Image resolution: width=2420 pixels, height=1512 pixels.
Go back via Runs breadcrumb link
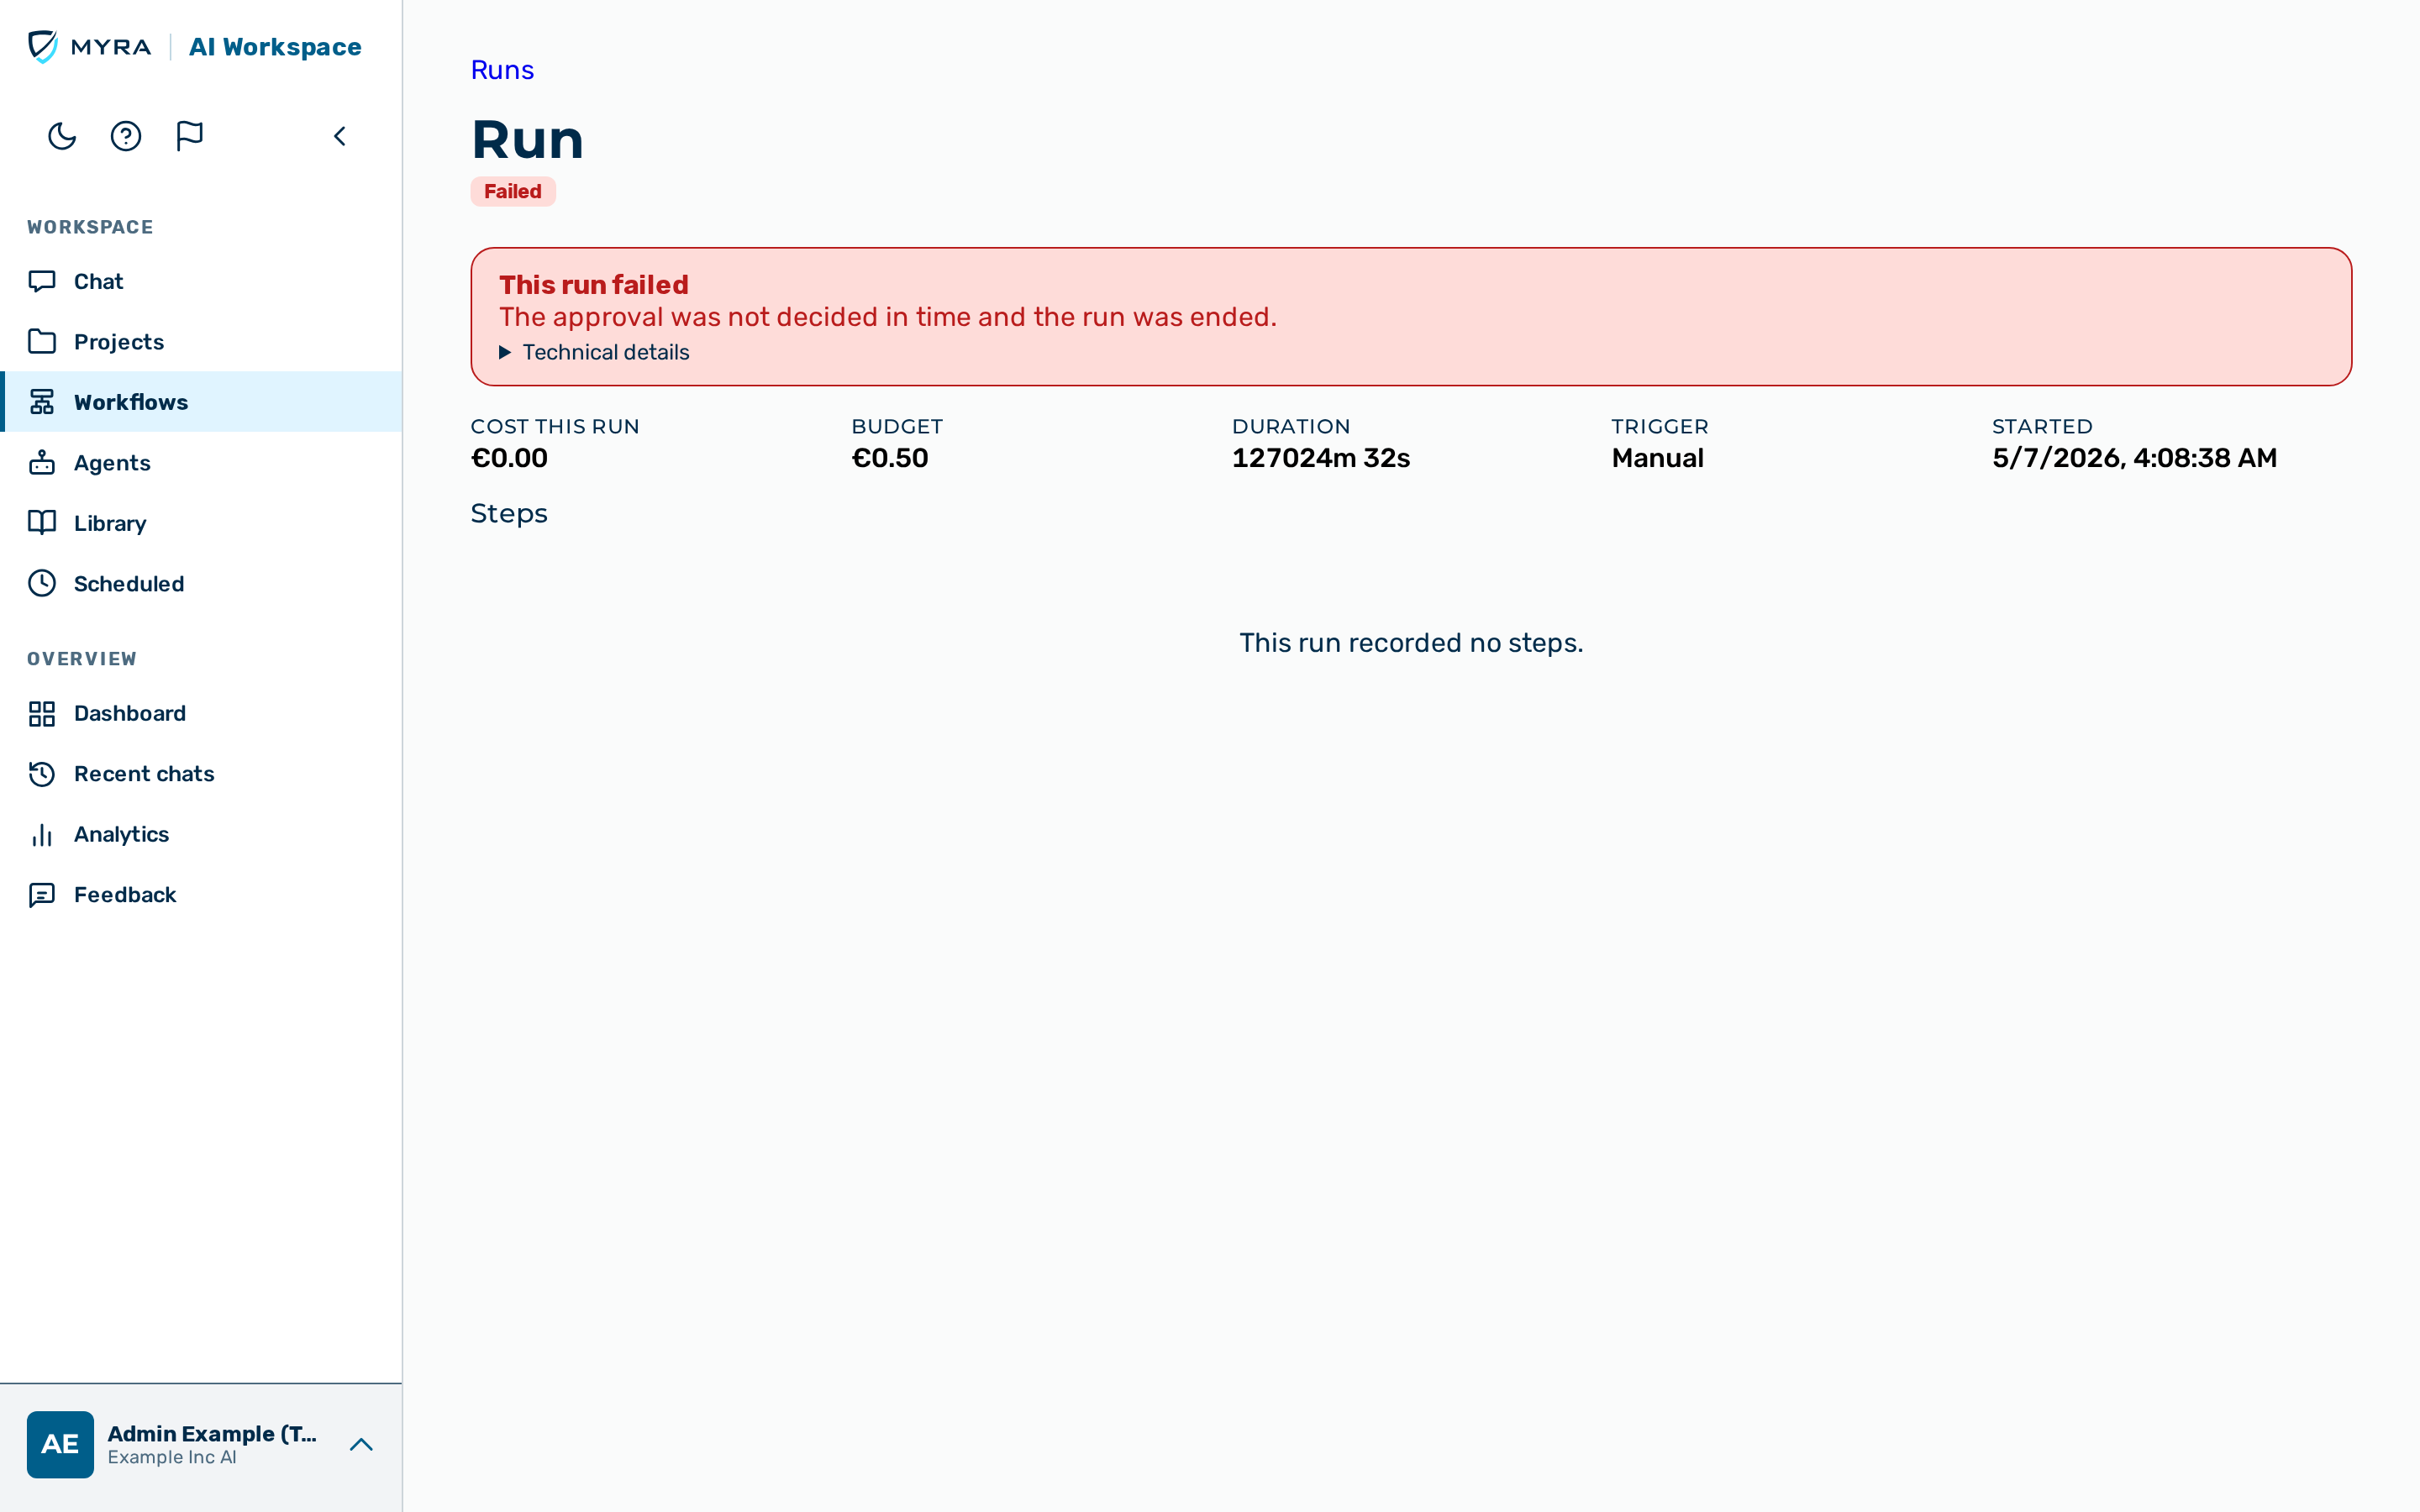point(502,70)
